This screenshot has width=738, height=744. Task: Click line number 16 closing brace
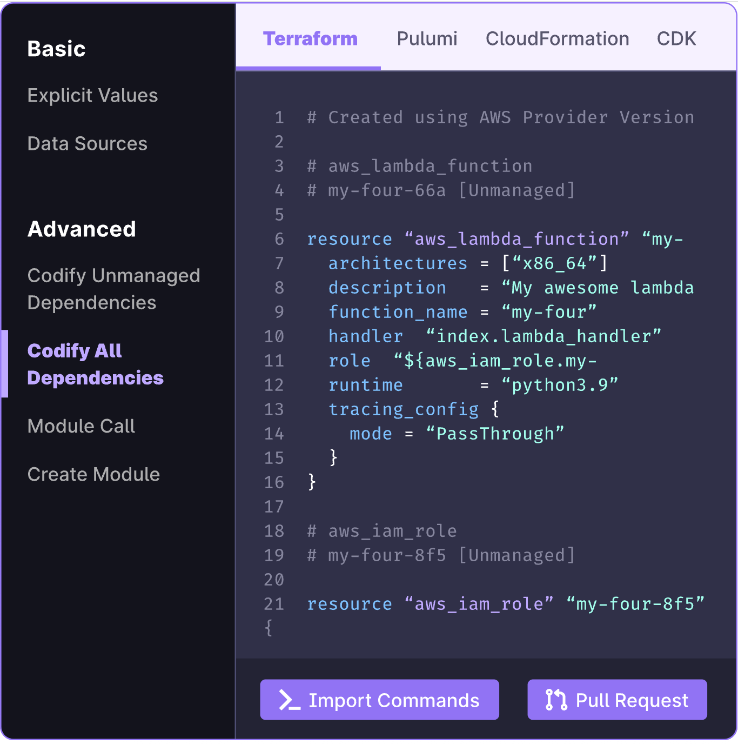pyautogui.click(x=312, y=482)
